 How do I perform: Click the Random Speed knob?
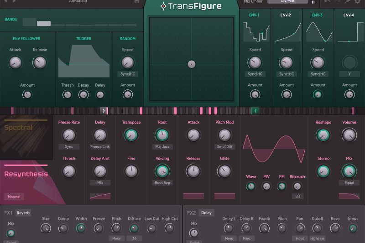[128, 62]
